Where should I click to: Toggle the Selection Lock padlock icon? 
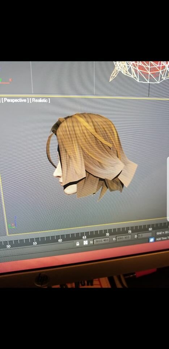pos(78,244)
